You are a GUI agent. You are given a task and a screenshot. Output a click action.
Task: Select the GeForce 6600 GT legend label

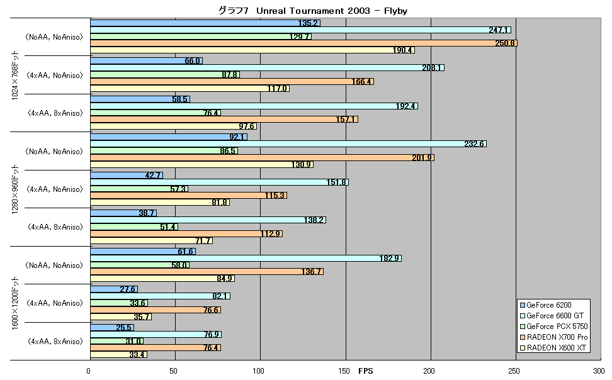(x=555, y=316)
